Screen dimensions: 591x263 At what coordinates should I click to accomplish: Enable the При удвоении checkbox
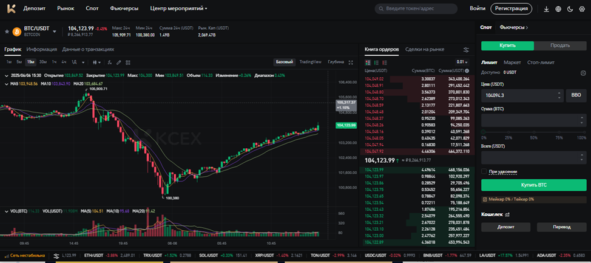point(484,172)
